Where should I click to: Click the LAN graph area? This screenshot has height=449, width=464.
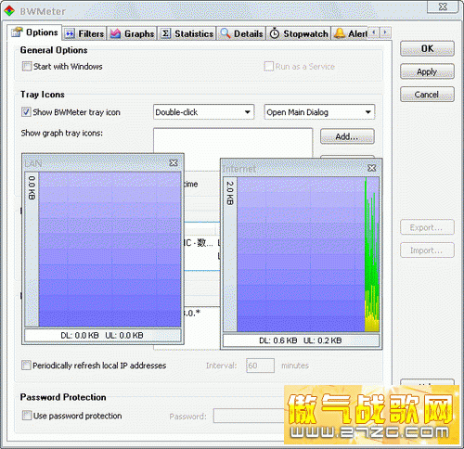pos(110,250)
